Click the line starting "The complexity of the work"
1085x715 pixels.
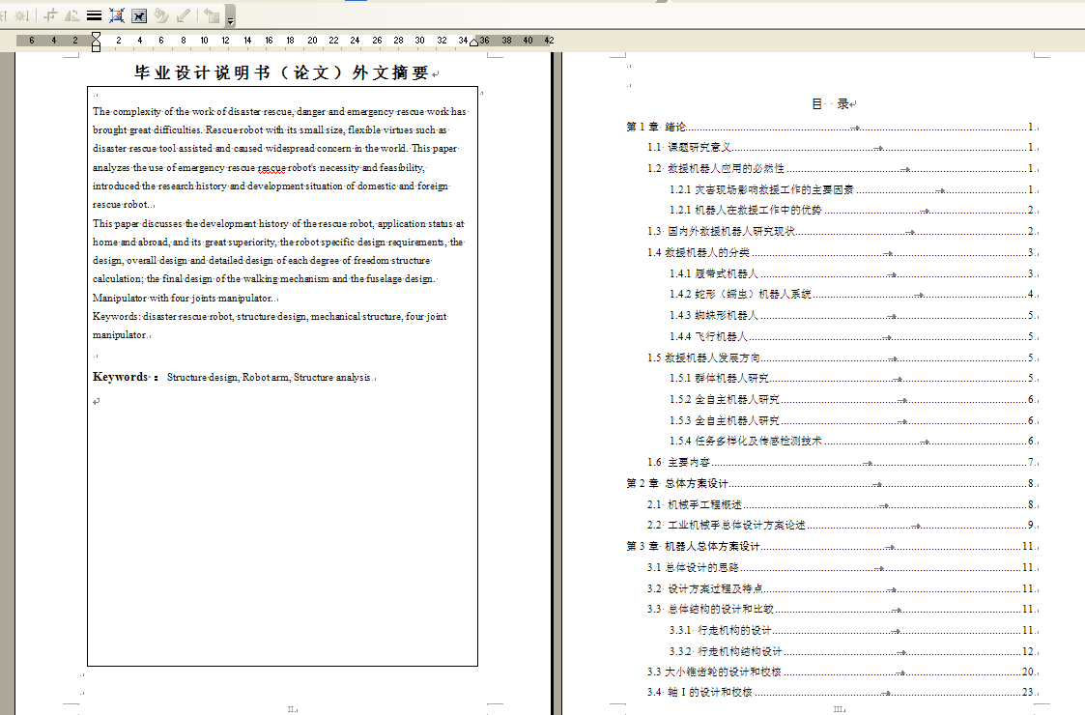coord(279,111)
